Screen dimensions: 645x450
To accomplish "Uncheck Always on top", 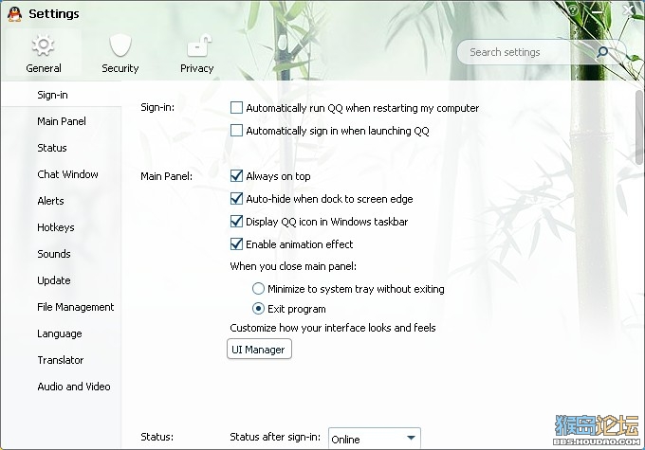I will point(236,176).
